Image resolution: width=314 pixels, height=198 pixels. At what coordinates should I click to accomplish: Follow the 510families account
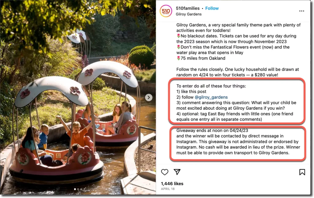[x=212, y=8]
